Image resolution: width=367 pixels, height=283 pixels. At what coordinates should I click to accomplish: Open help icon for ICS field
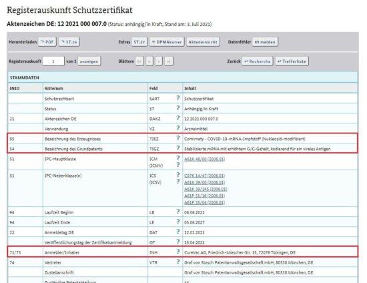(x=178, y=175)
